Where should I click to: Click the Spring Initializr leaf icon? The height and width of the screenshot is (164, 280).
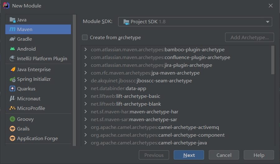coord(12,79)
